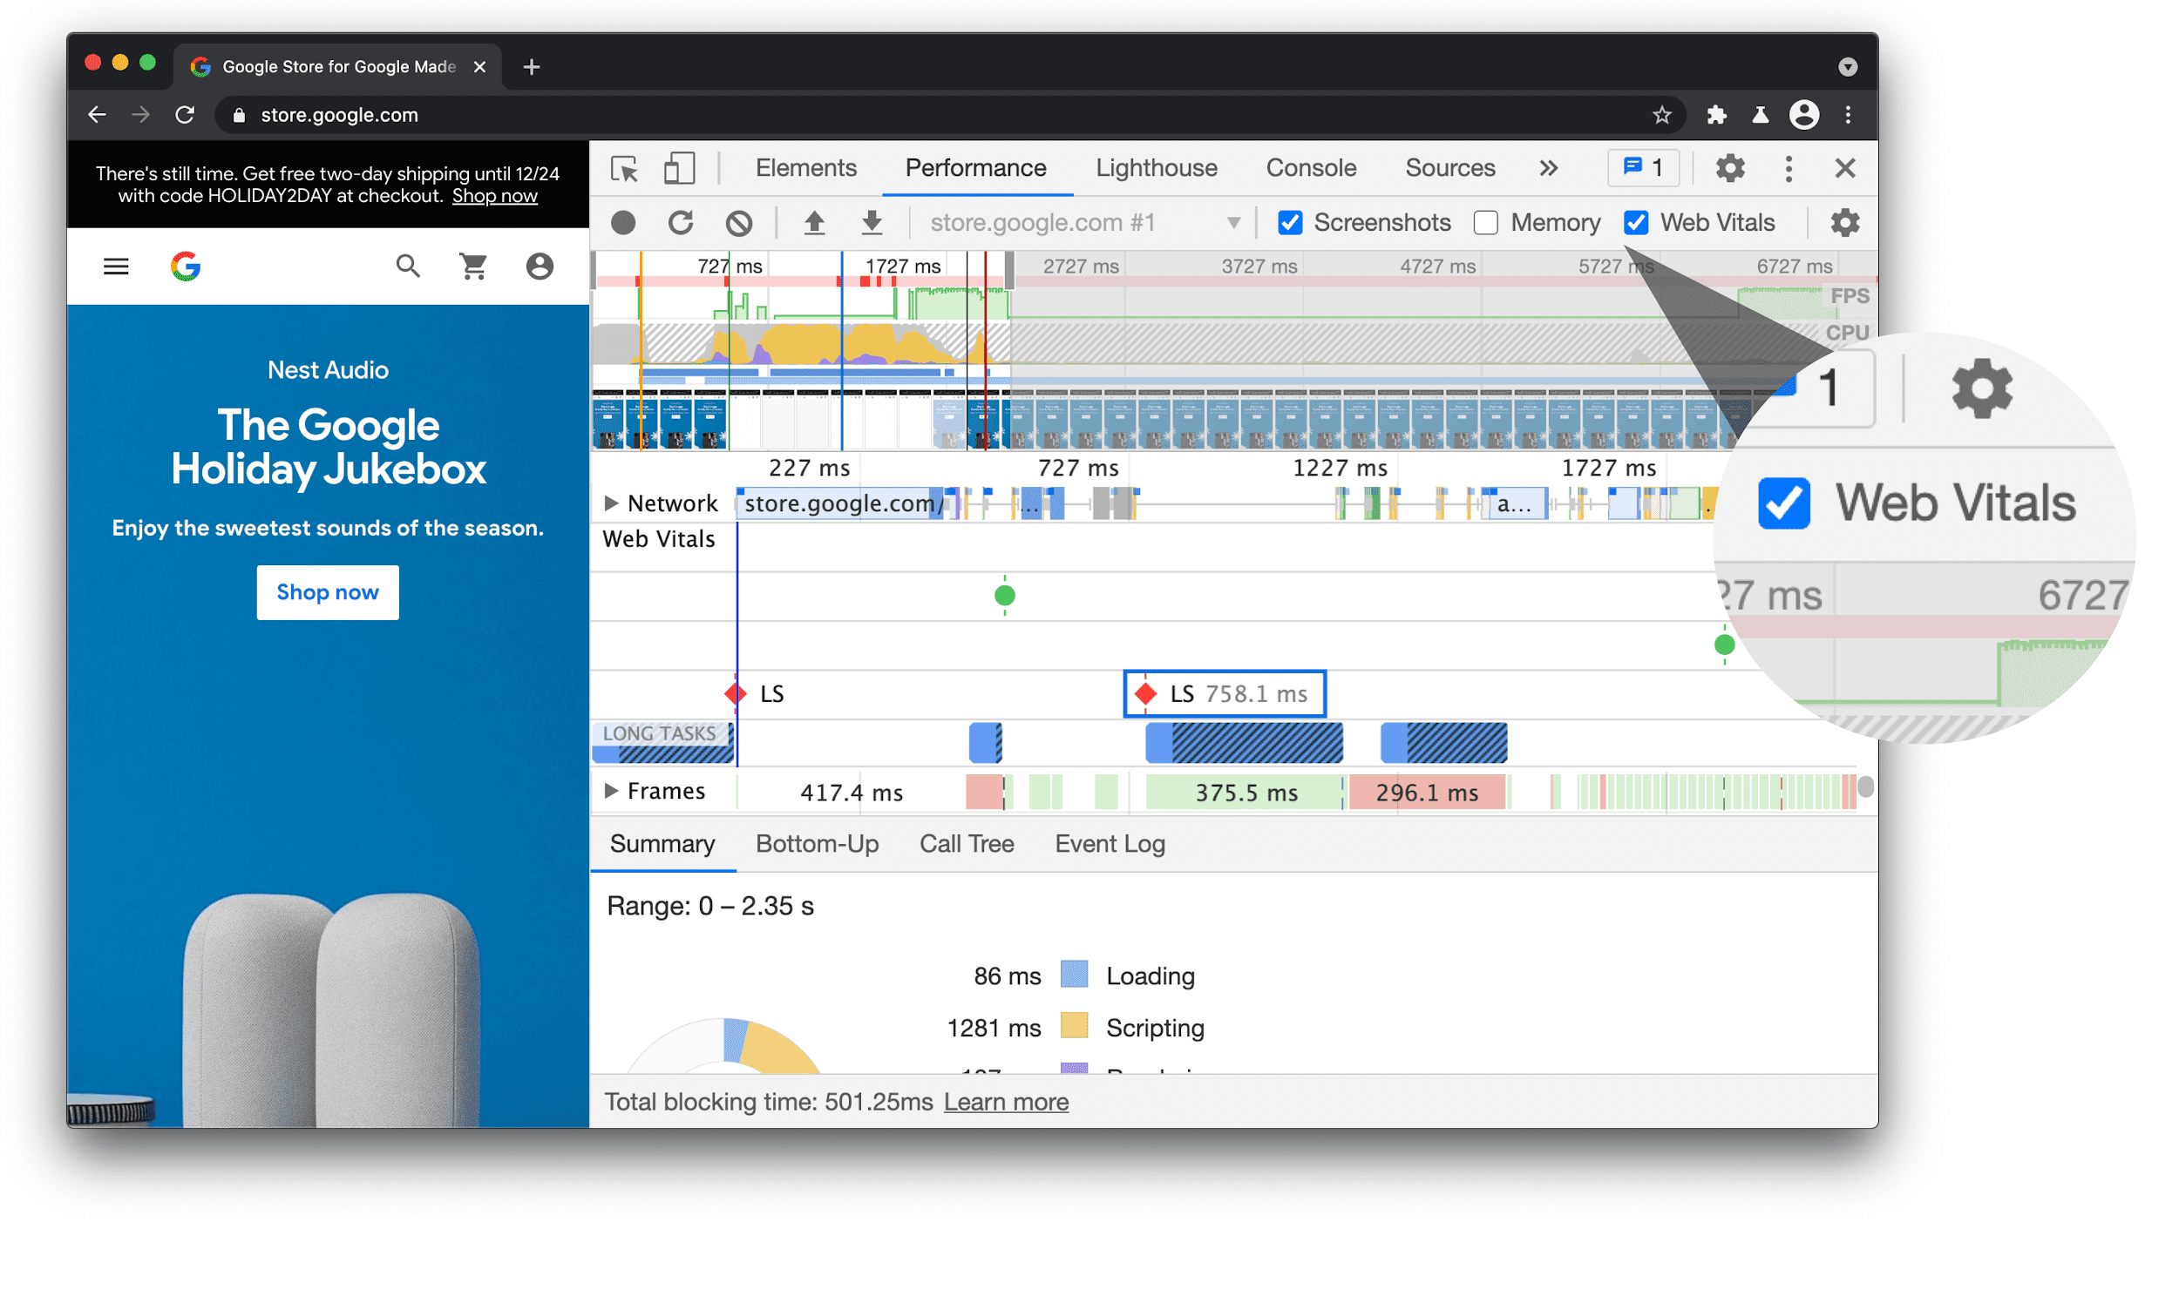The width and height of the screenshot is (2179, 1296).
Task: Click the device toolbar toggle icon
Action: pos(681,170)
